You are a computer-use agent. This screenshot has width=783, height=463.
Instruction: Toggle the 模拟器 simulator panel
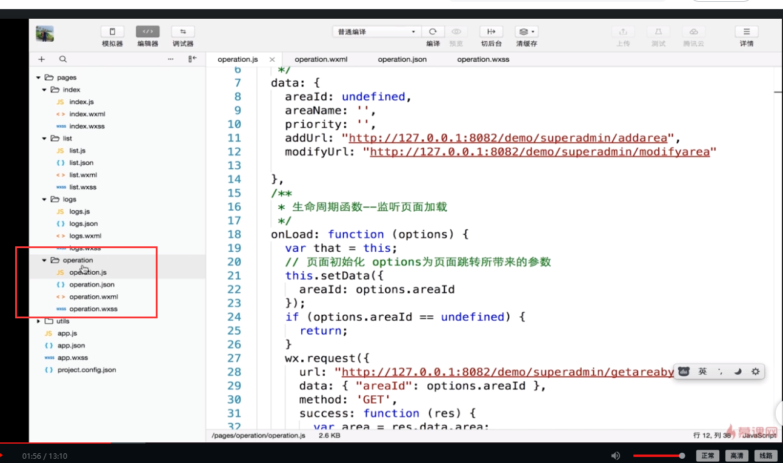coord(112,31)
